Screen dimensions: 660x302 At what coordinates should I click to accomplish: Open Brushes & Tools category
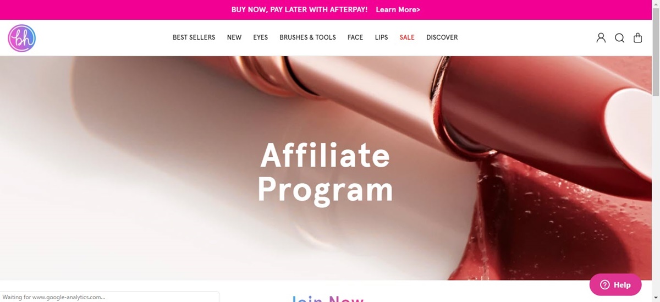tap(307, 37)
